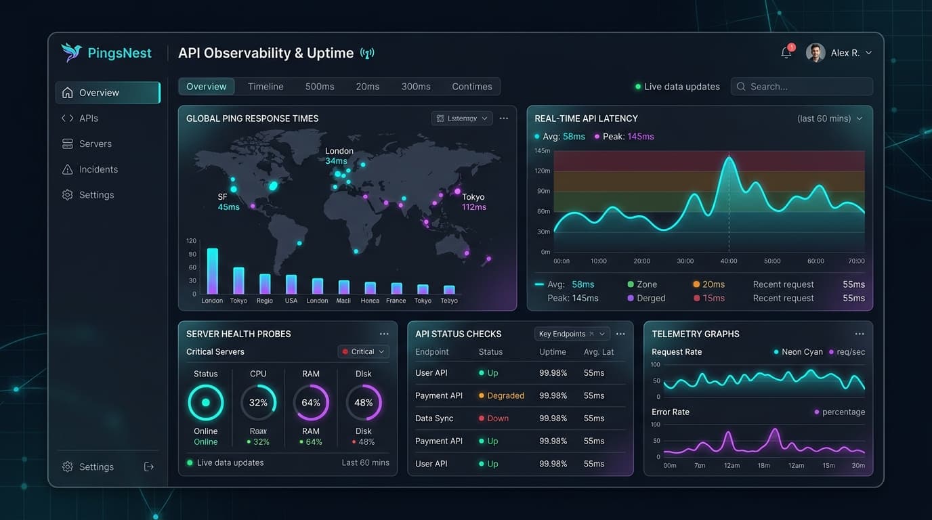Open the notifications bell
The width and height of the screenshot is (932, 520).
(786, 52)
